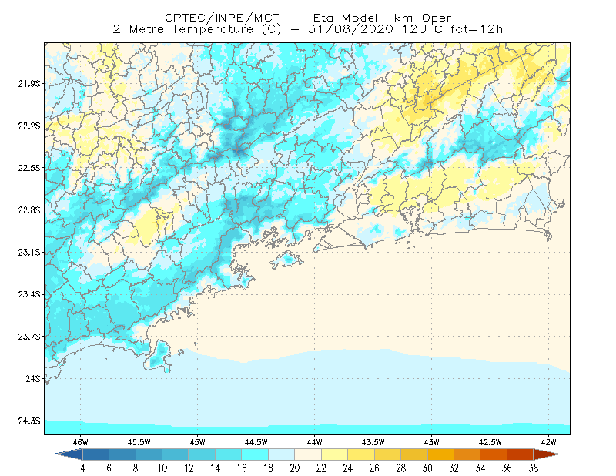
Task: Click colorbar tick label 38
Action: [x=533, y=468]
